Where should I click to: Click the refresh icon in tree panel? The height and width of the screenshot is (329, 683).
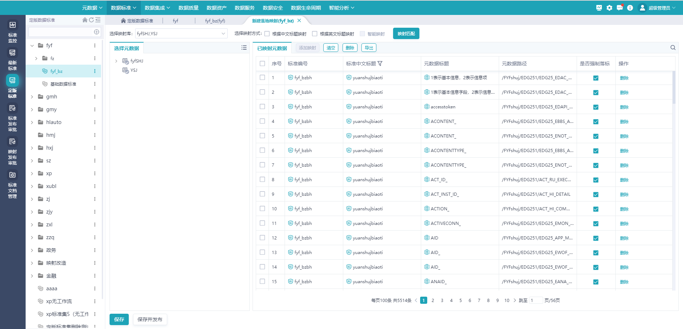[x=91, y=20]
